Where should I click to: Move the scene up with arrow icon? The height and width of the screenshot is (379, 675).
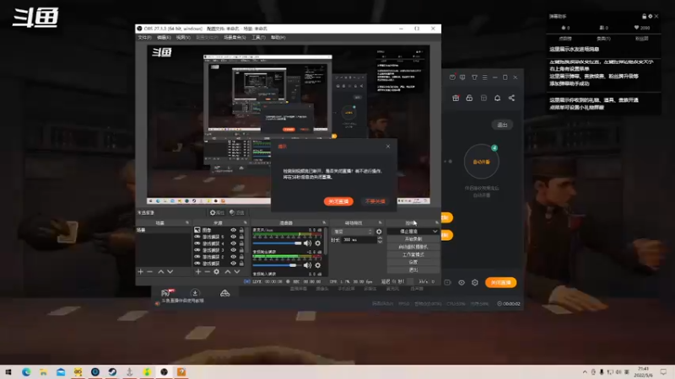(x=160, y=271)
